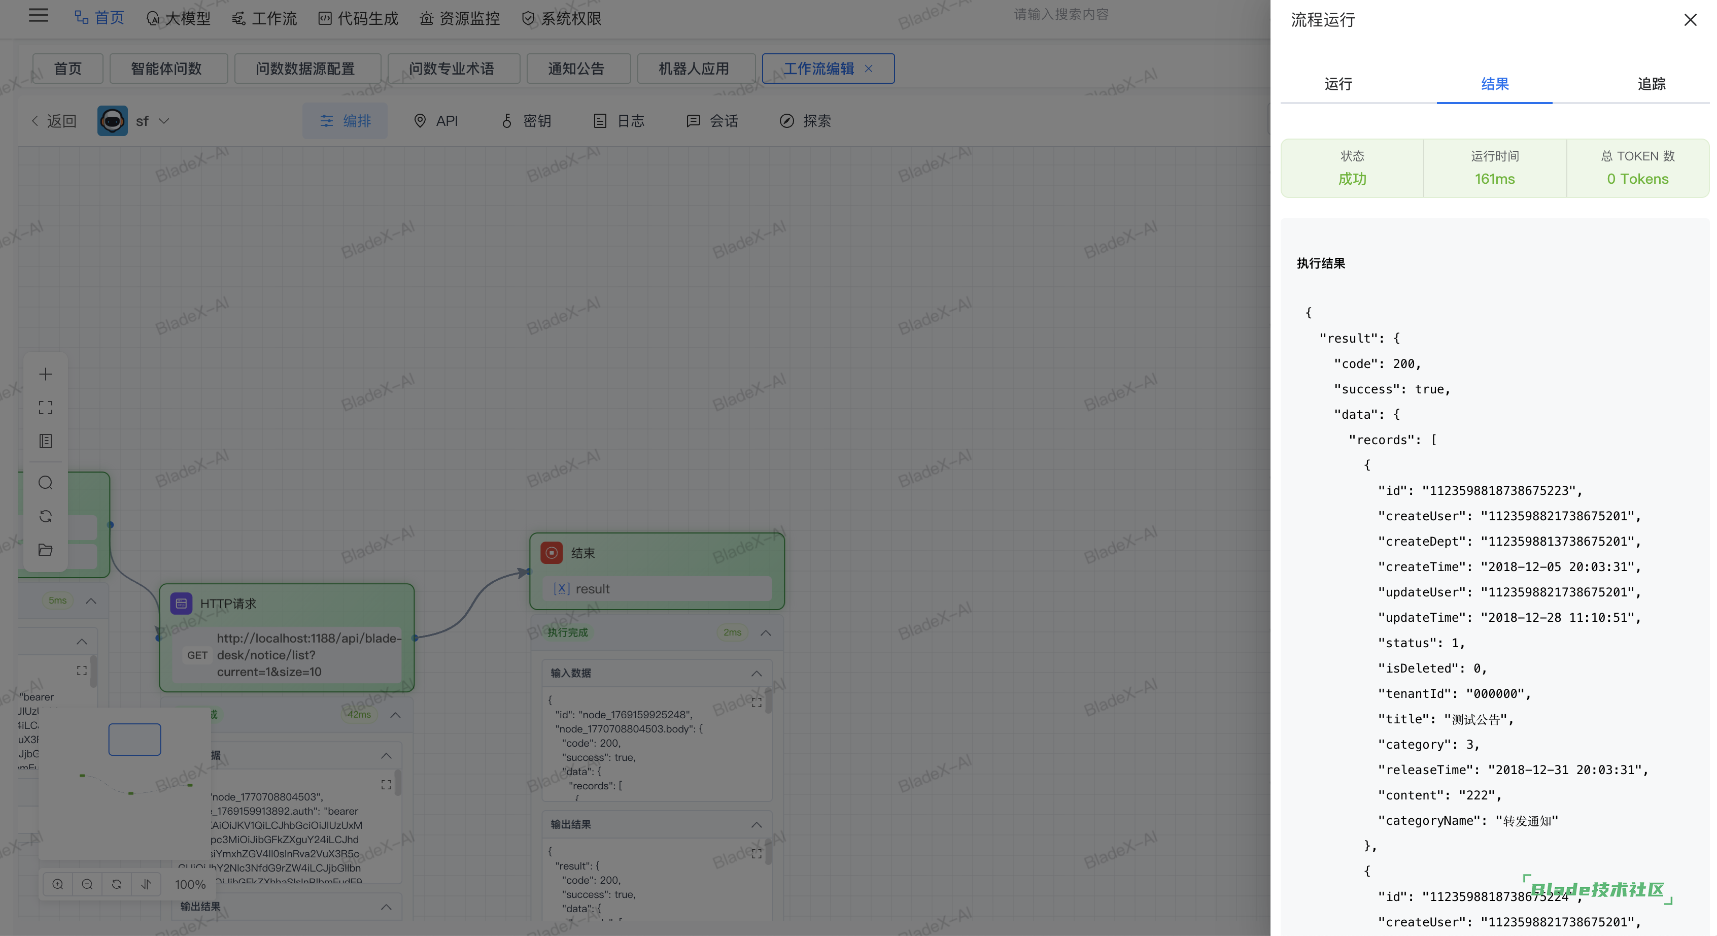This screenshot has height=936, width=1717.
Task: Click the 返回 back link
Action: click(54, 121)
